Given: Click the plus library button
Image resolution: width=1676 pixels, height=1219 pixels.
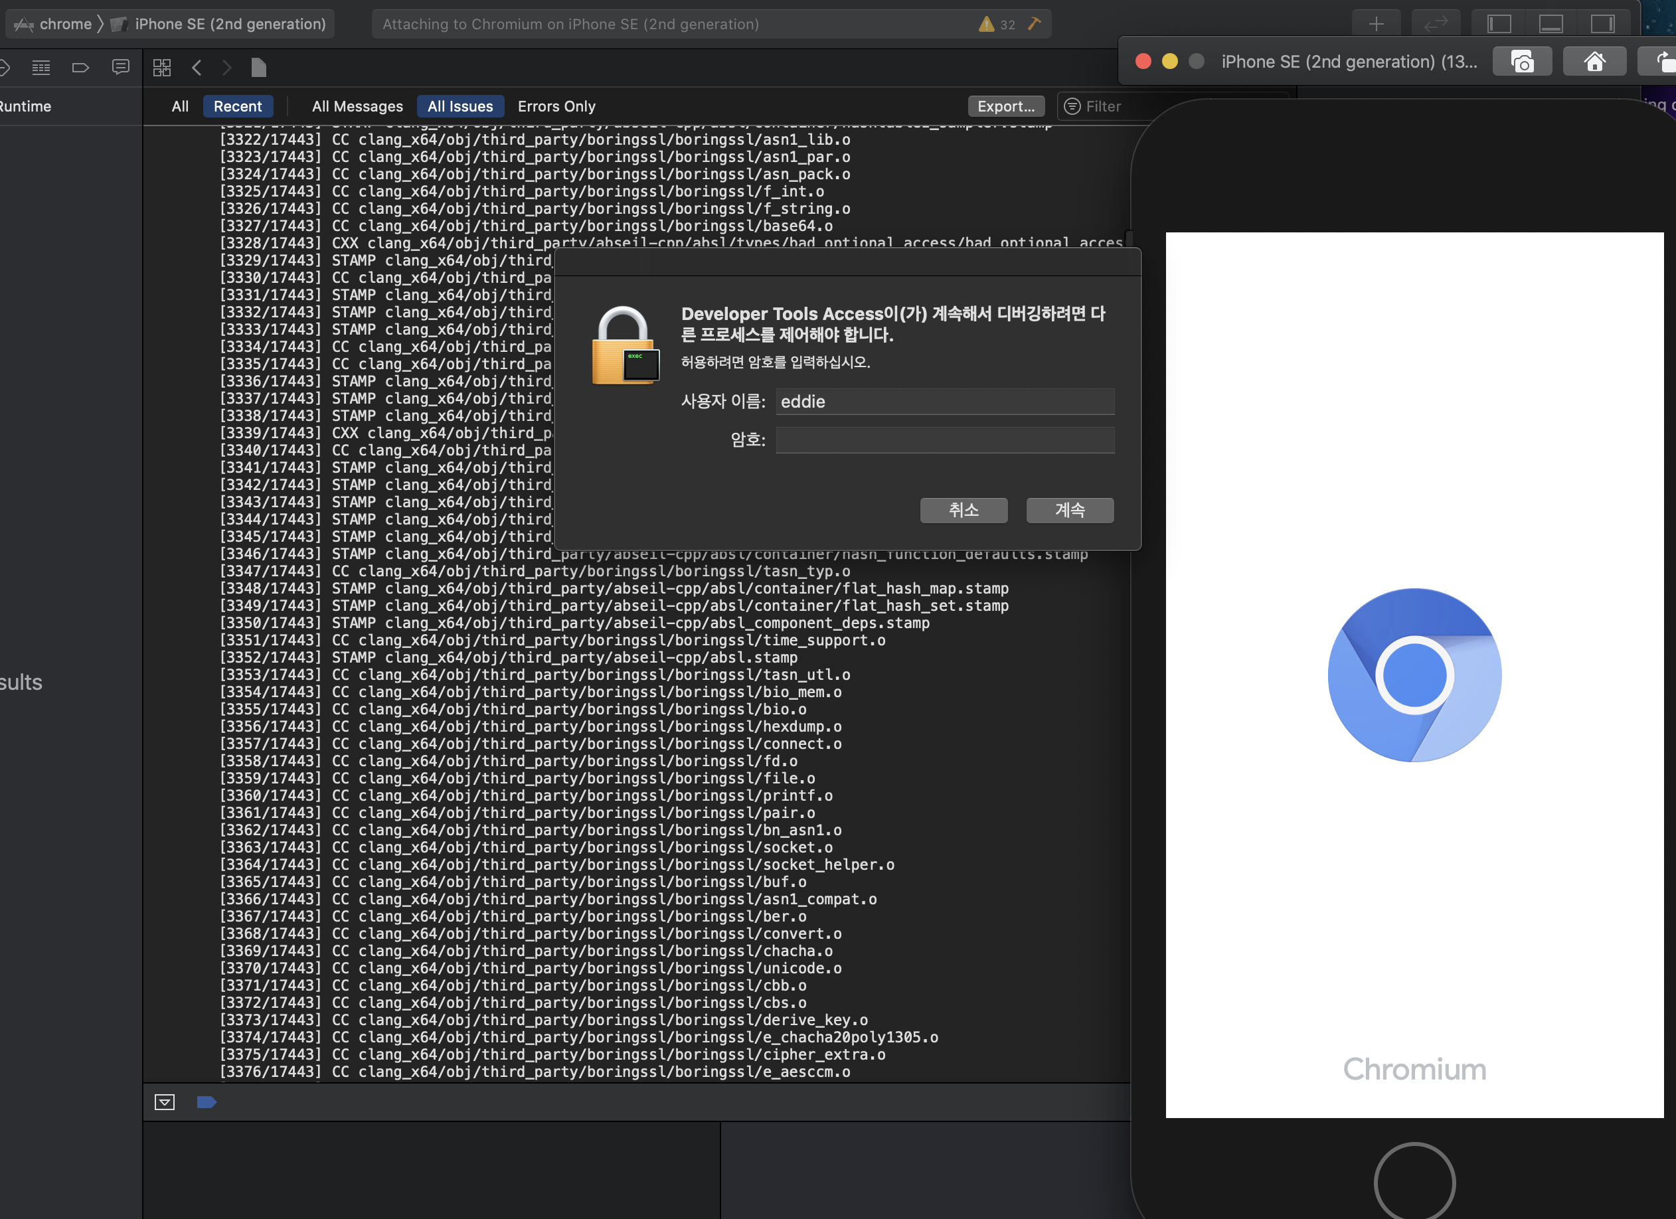Looking at the screenshot, I should pyautogui.click(x=1376, y=25).
